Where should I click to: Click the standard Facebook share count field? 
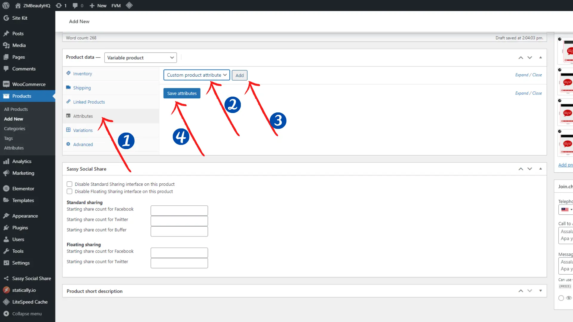click(x=179, y=210)
